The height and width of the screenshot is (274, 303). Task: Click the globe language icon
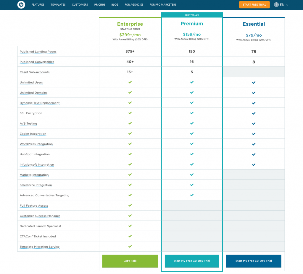[276, 5]
